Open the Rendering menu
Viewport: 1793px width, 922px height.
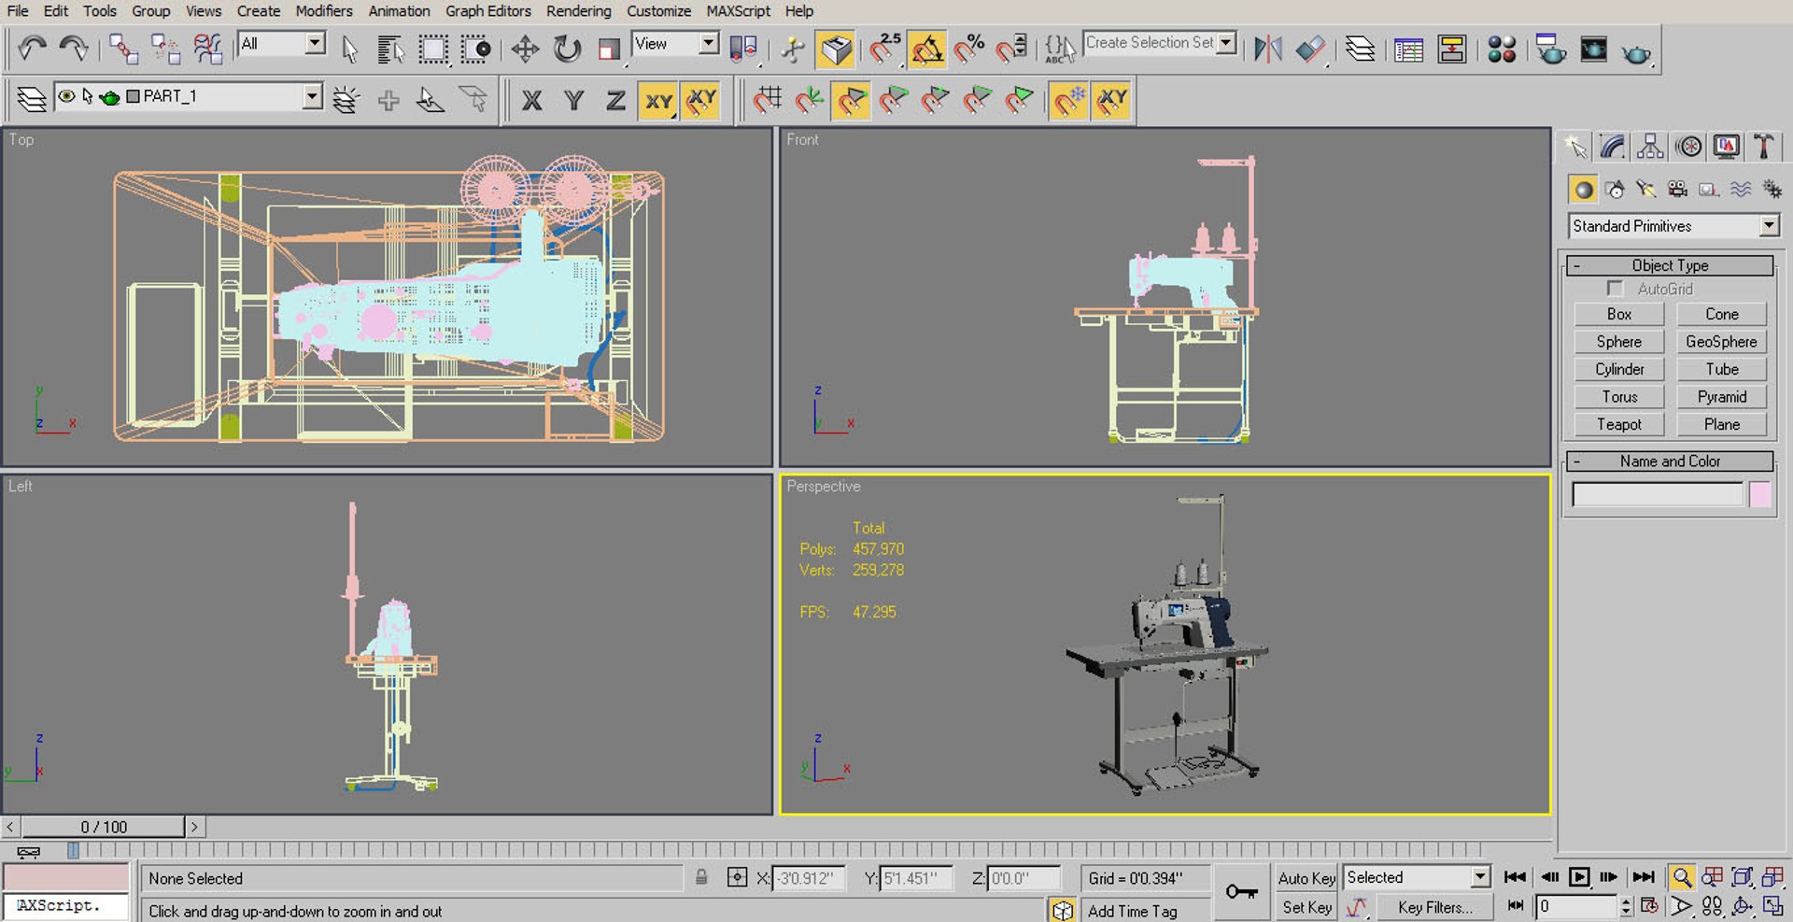[579, 11]
